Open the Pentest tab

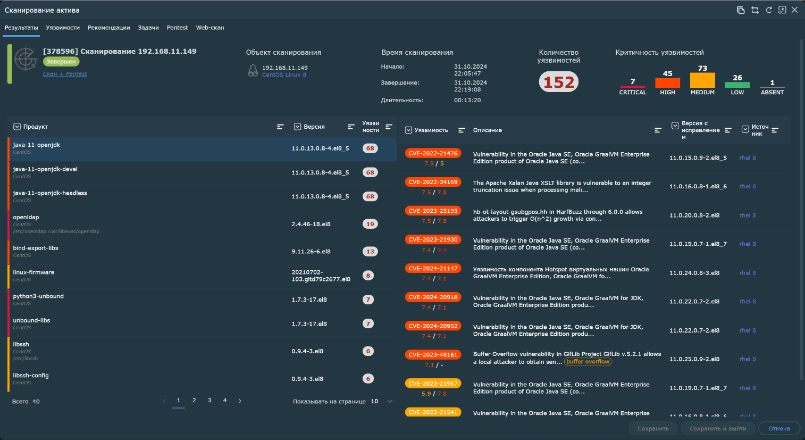pyautogui.click(x=177, y=28)
